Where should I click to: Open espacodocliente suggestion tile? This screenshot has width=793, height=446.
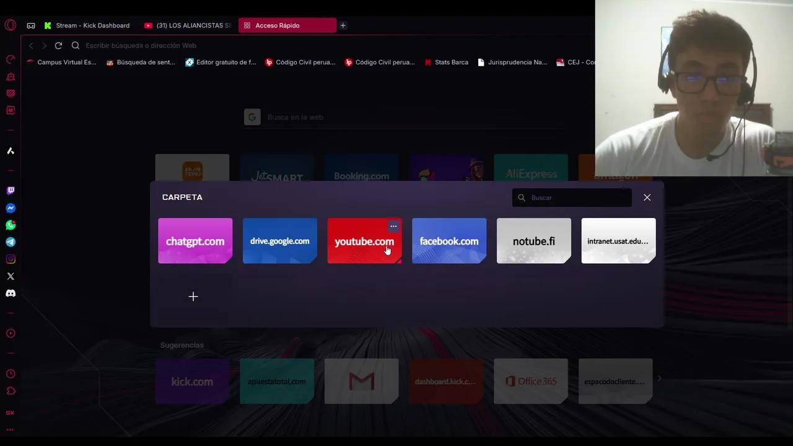pyautogui.click(x=615, y=382)
